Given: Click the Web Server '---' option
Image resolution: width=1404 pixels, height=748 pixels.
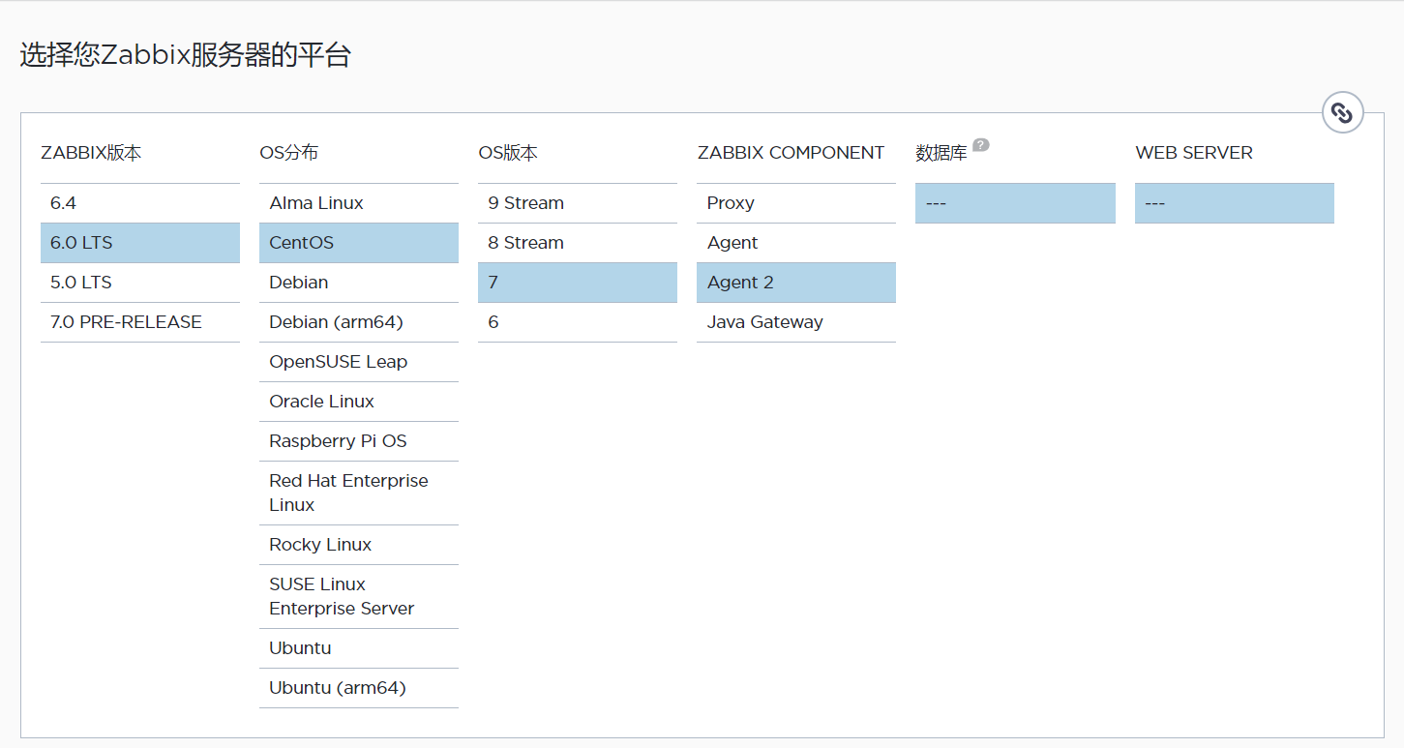Looking at the screenshot, I should [x=1235, y=203].
